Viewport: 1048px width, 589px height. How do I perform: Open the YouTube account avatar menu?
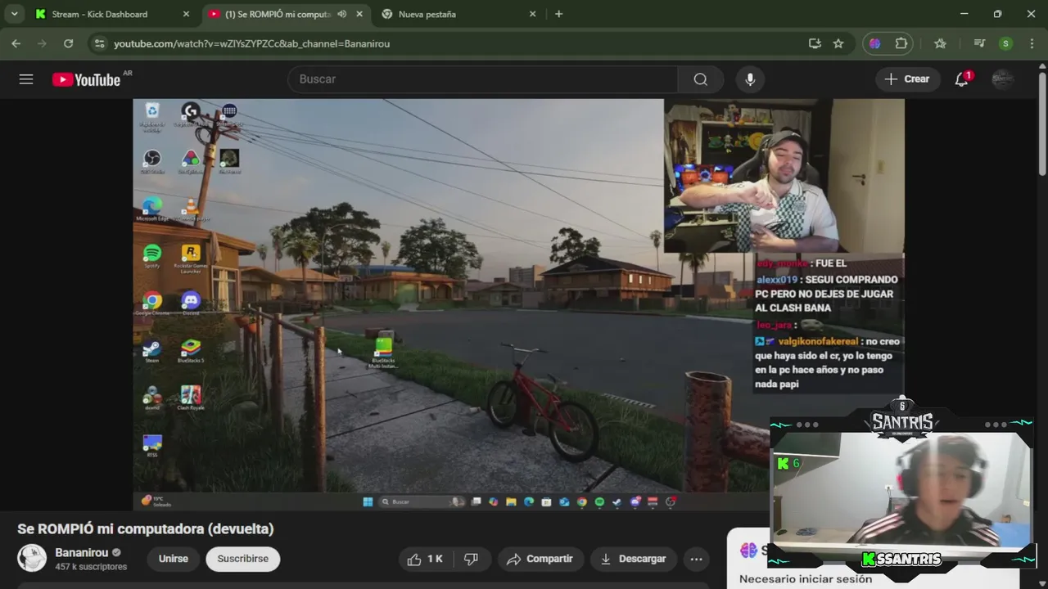point(1003,79)
